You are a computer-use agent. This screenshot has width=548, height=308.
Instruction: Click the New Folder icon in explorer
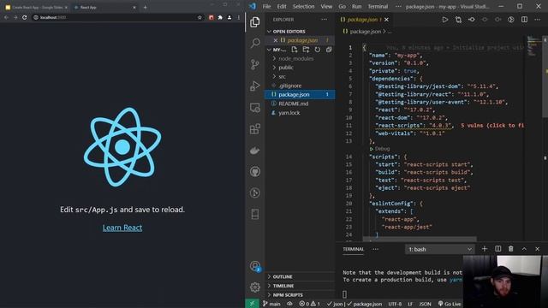(x=306, y=50)
